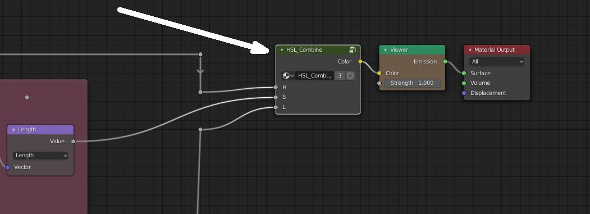Click the Color input socket on Viewer
Screen dimensions: 590x214
click(379, 73)
